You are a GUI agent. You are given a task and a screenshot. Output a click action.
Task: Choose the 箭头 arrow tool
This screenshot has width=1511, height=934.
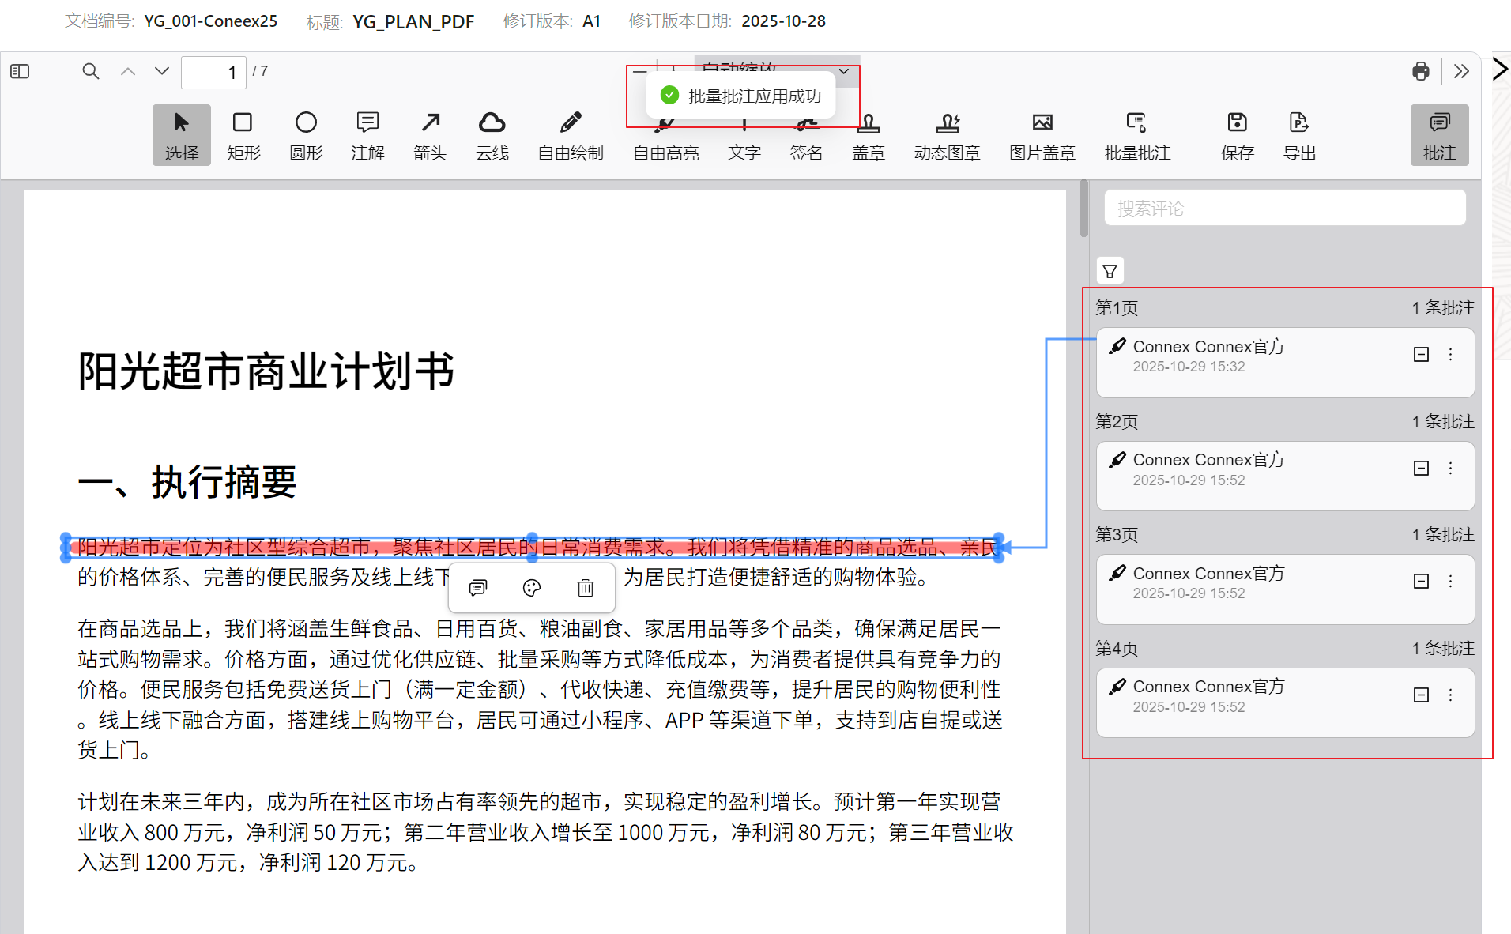click(430, 134)
